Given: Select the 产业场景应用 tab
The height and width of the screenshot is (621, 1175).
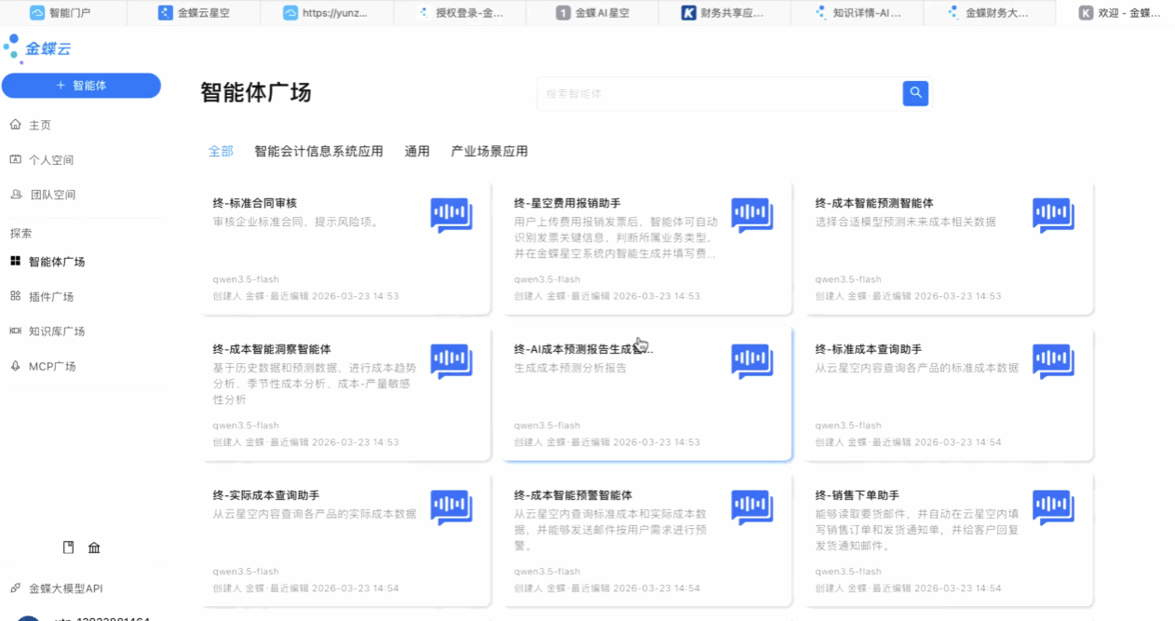Looking at the screenshot, I should tap(488, 151).
